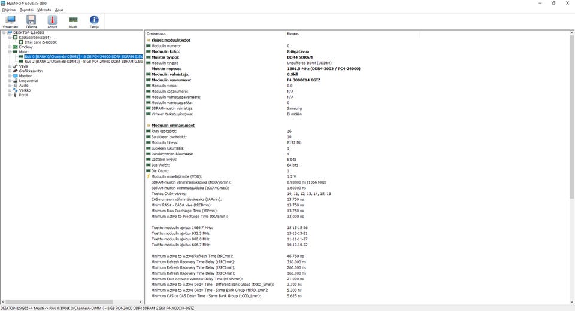Click the Portit plug icon

(16, 95)
